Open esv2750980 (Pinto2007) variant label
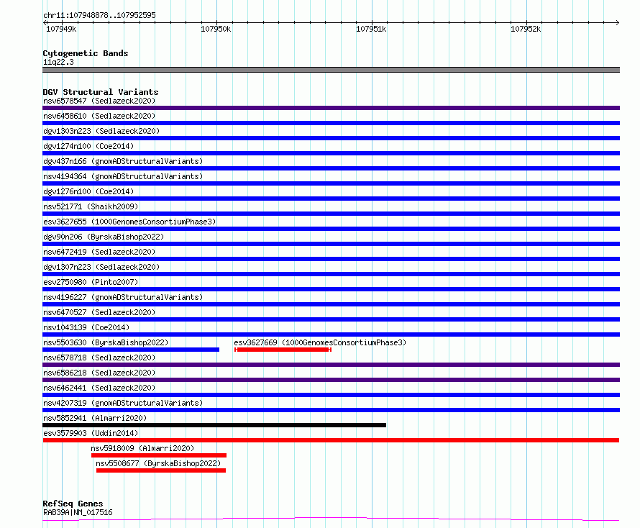 coord(91,282)
